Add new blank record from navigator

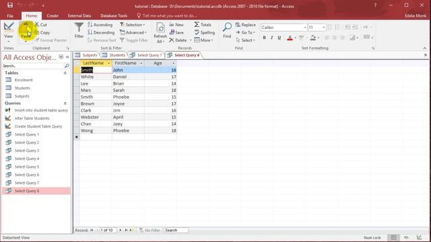pos(132,230)
